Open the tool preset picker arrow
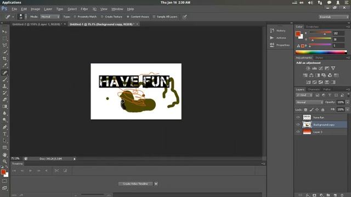The width and height of the screenshot is (351, 197). click(x=13, y=17)
